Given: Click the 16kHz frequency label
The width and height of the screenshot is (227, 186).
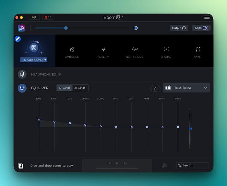Looking at the screenshot, I should coord(178,99).
